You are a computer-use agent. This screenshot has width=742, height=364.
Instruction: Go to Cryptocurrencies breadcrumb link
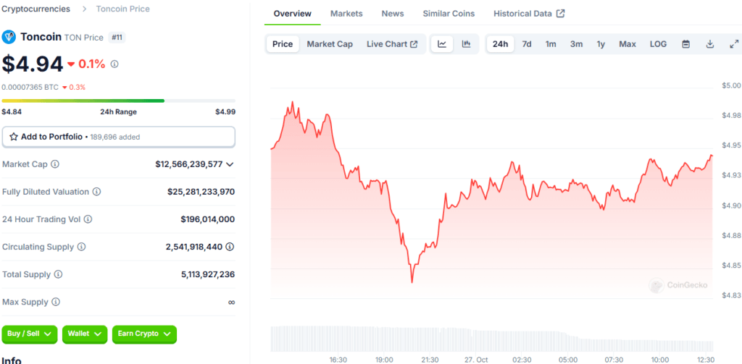36,9
